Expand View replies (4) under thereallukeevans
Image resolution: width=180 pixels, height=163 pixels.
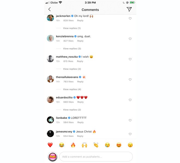[x=72, y=89]
